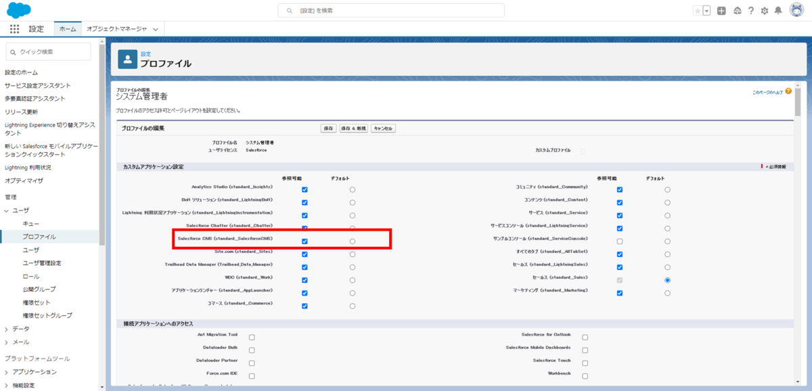This screenshot has width=812, height=391.
Task: Uncheck visible checkbox for Site.com
Action: coord(304,254)
